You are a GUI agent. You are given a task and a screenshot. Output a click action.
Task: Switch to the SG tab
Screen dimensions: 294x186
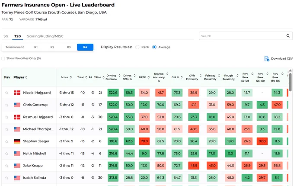(6, 36)
